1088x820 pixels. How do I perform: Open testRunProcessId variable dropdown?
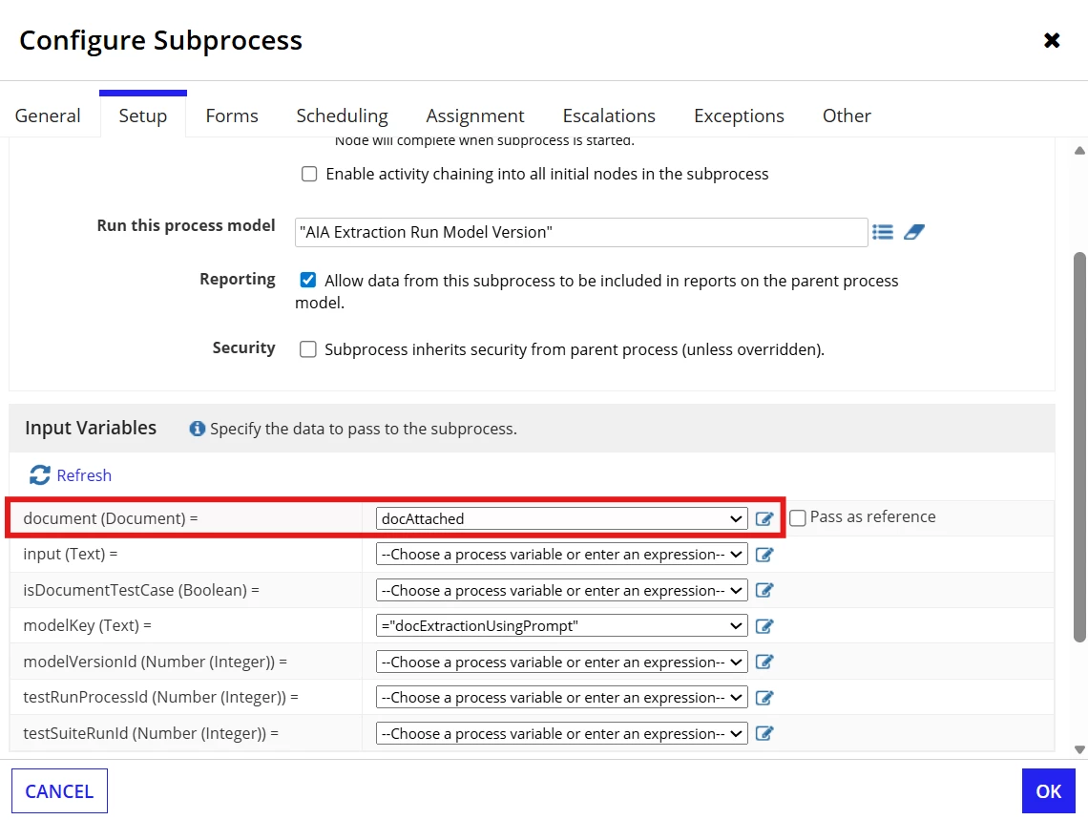click(x=561, y=697)
